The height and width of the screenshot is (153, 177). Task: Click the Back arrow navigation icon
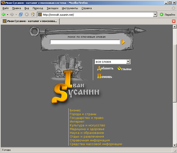pyautogui.click(x=4, y=15)
